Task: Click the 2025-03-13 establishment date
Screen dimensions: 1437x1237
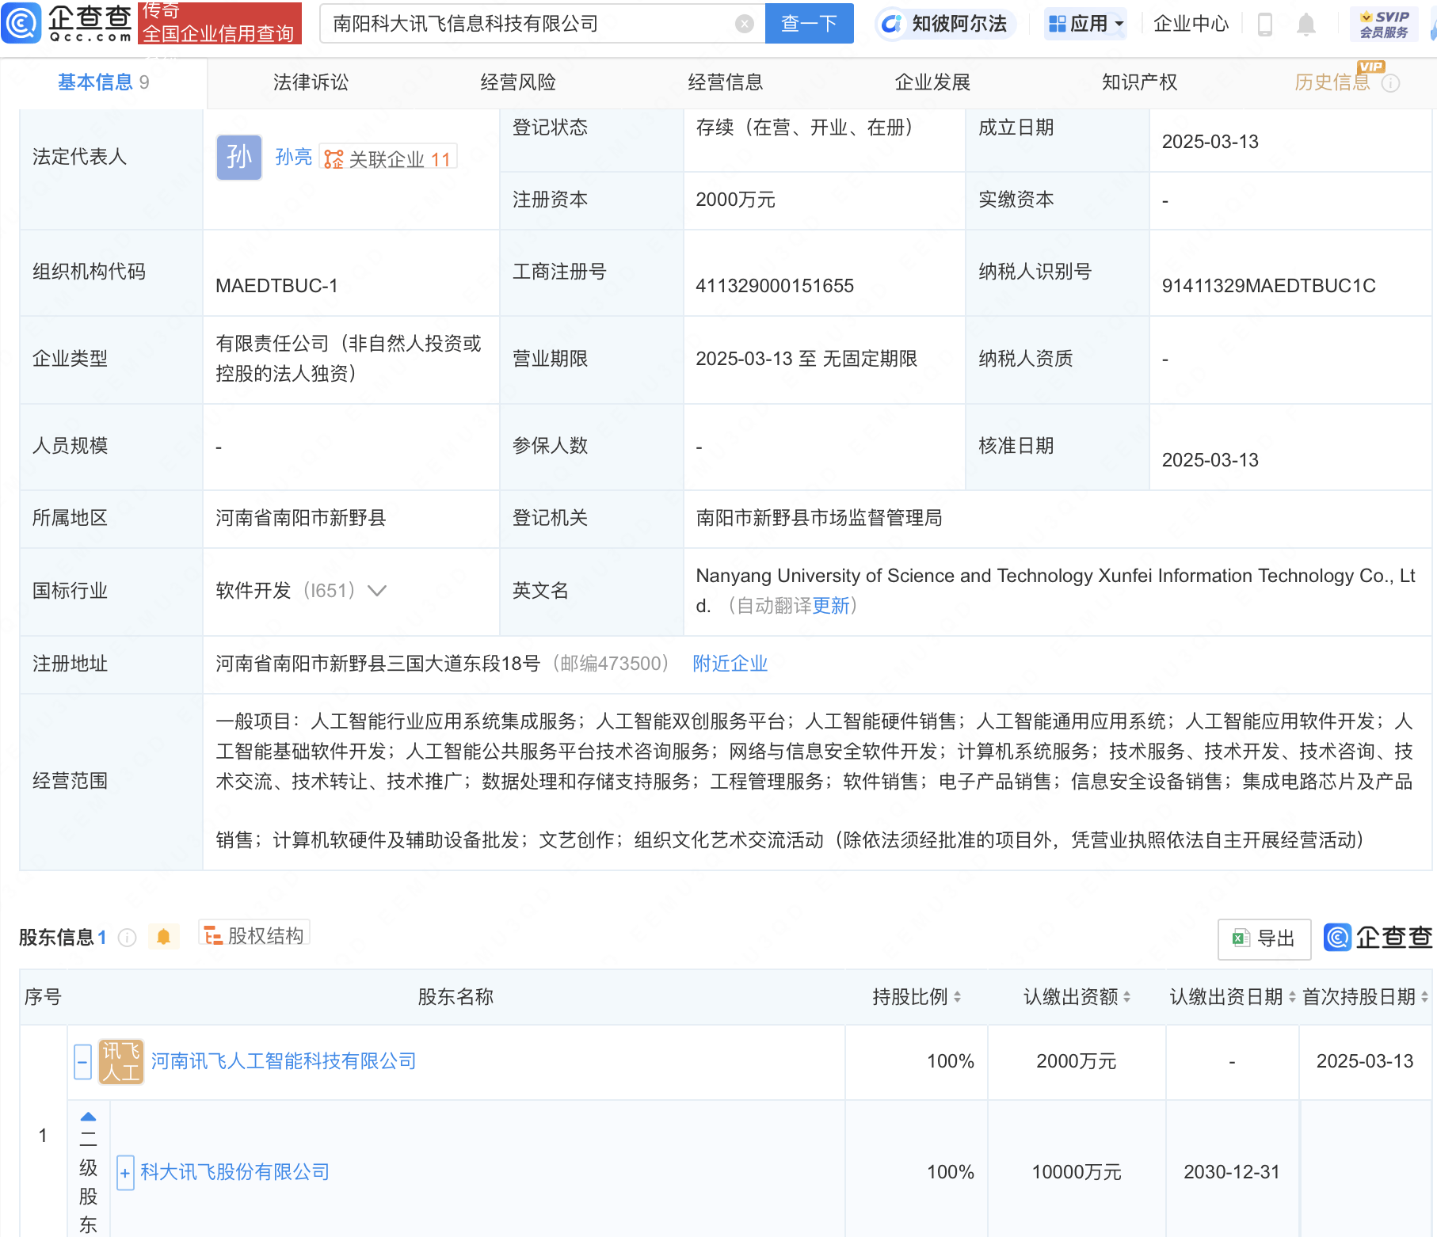Action: [x=1210, y=142]
